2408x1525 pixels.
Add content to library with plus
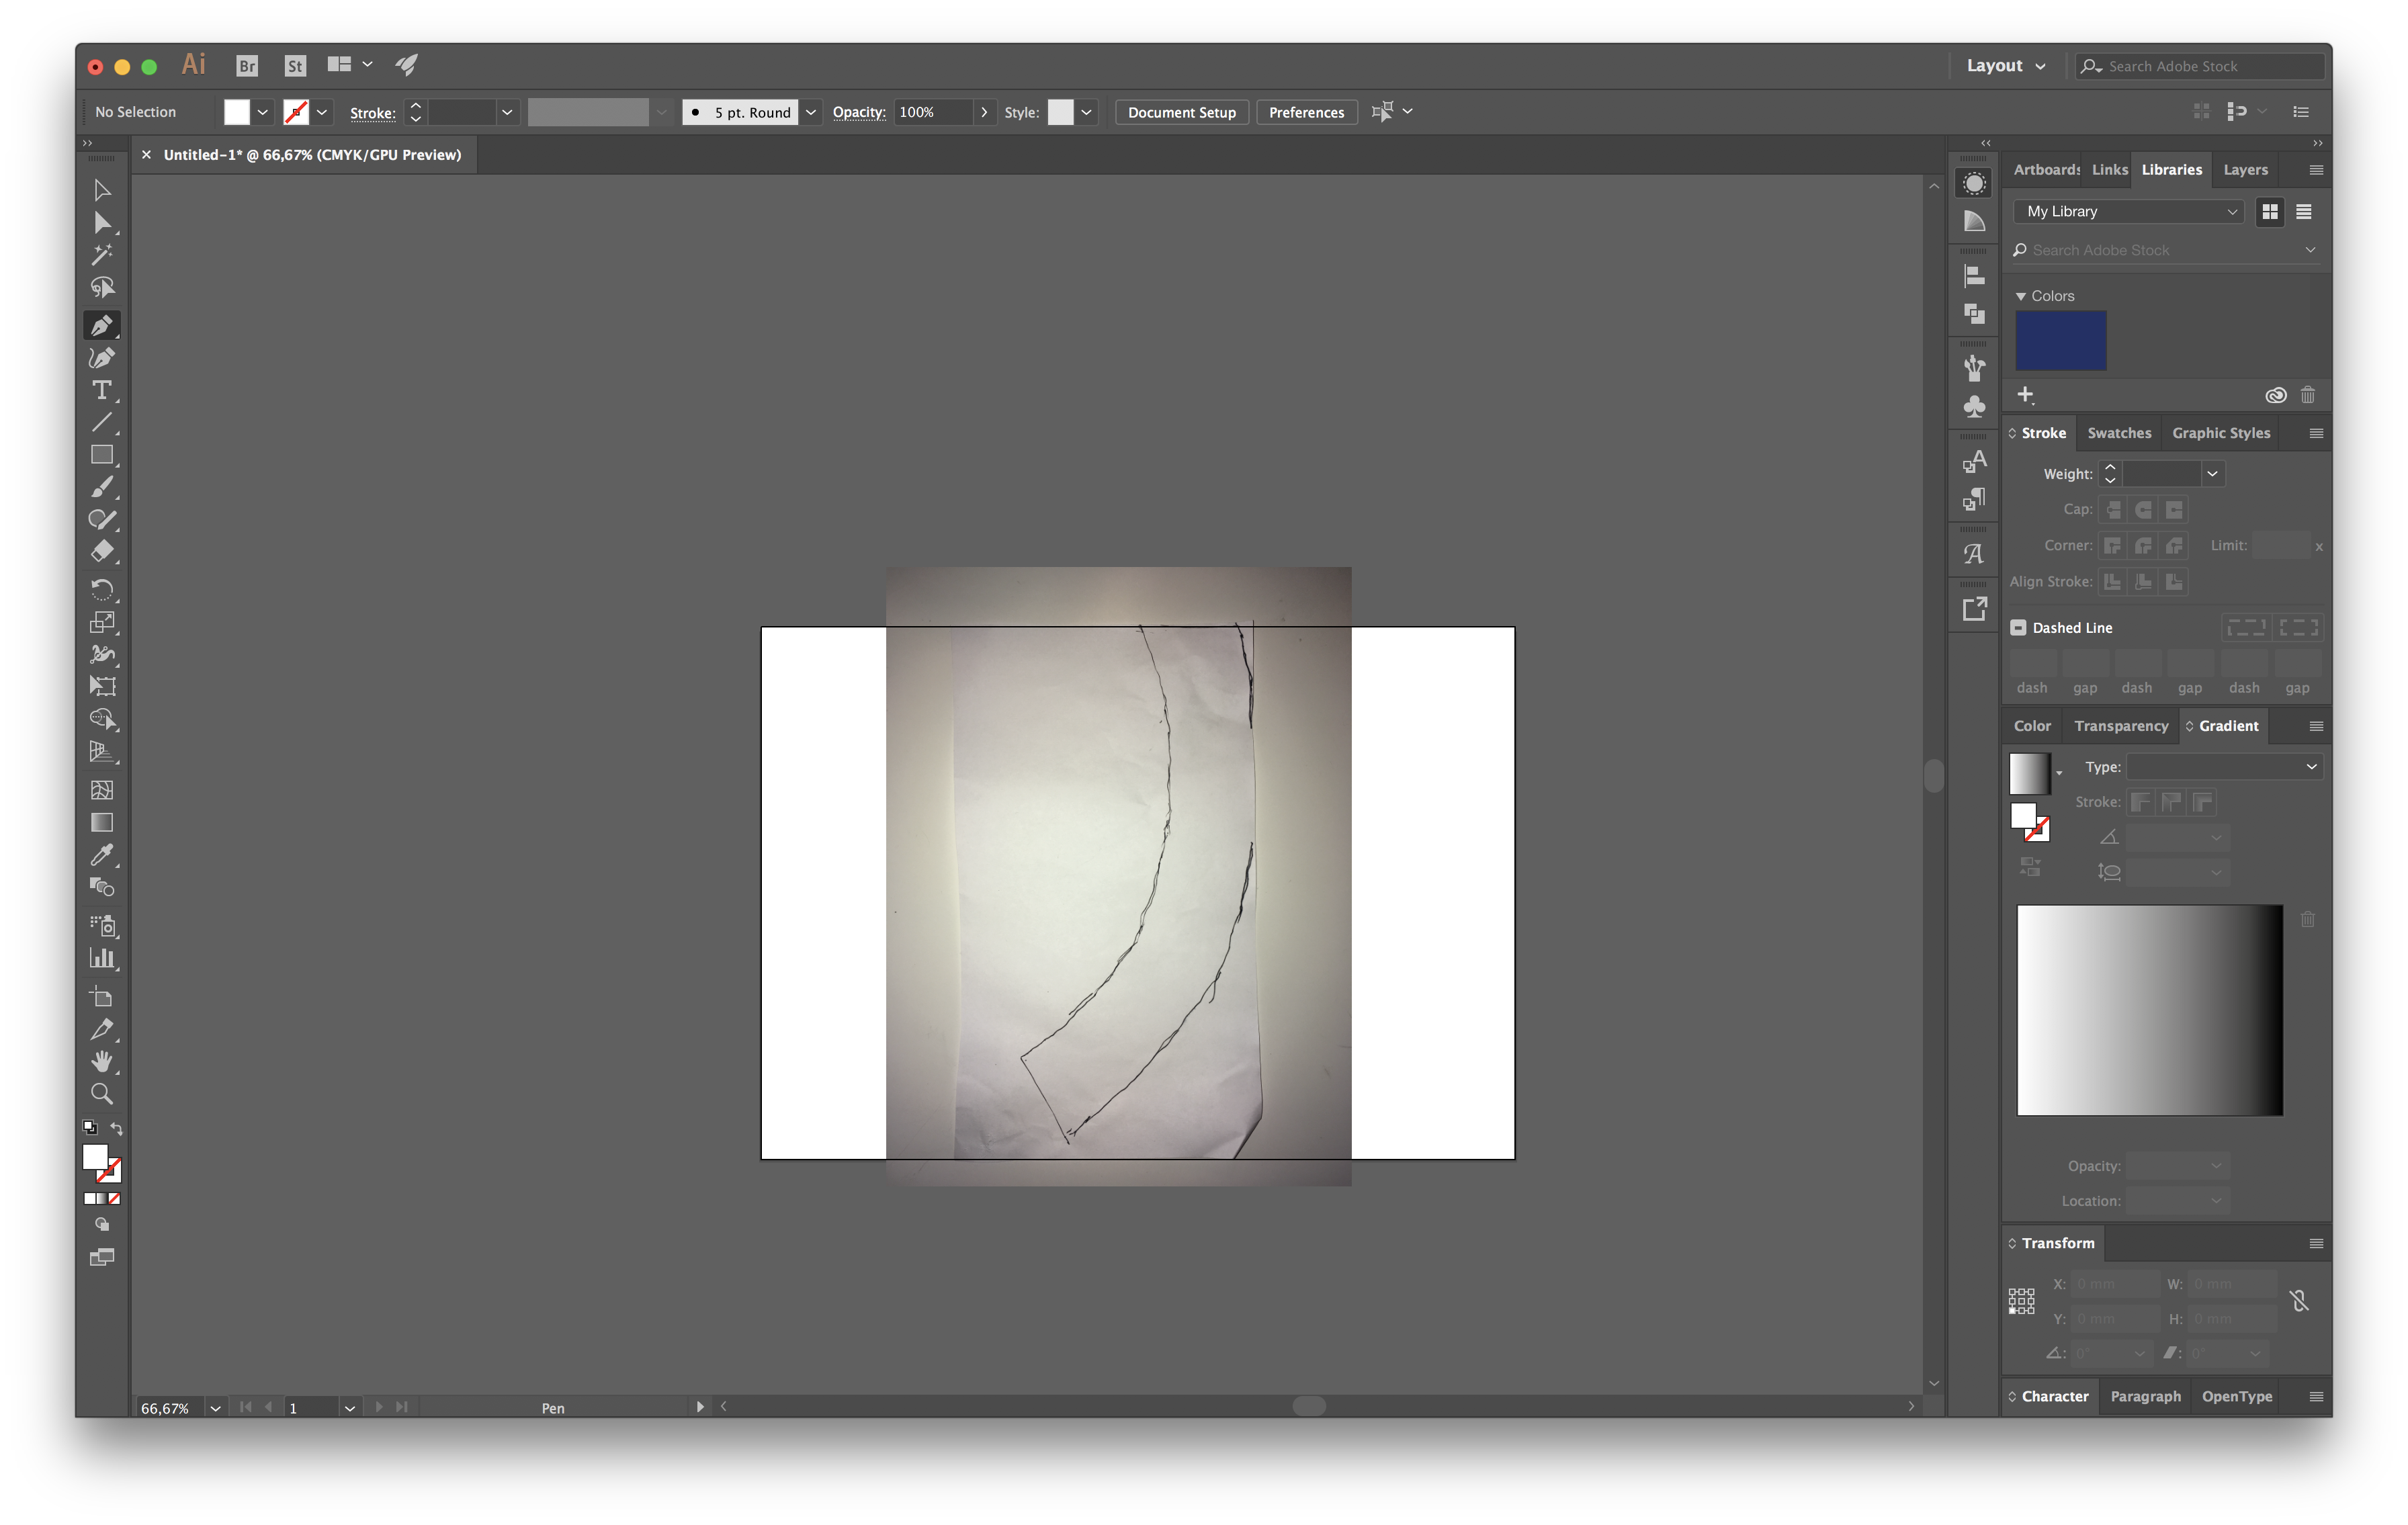tap(2025, 394)
